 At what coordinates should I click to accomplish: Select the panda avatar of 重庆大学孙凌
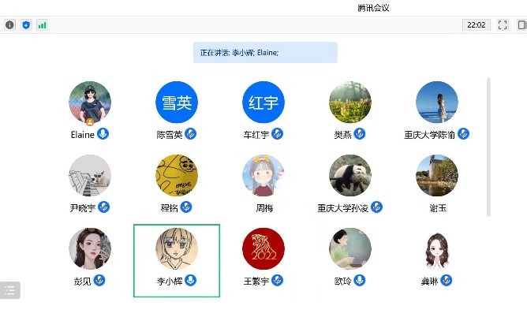pyautogui.click(x=349, y=175)
